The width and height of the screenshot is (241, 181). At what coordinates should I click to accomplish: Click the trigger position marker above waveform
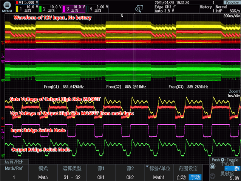pos(122,15)
